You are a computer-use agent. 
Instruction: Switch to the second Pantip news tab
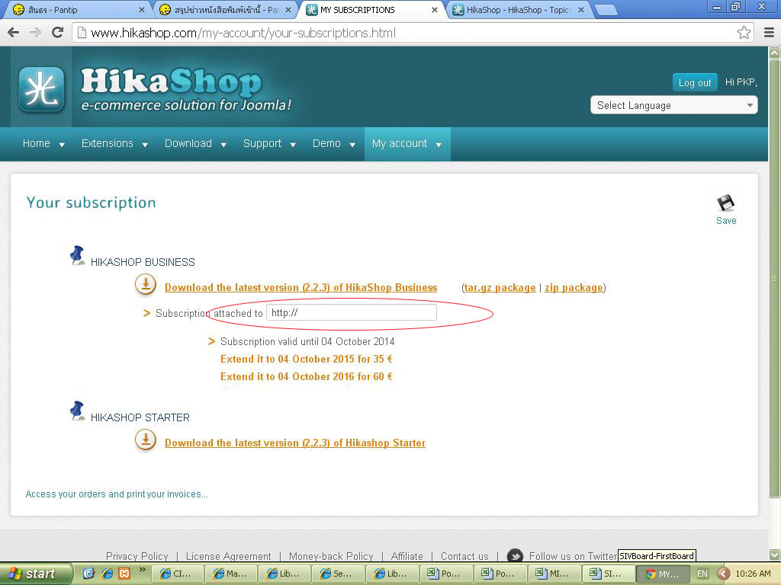(x=224, y=10)
